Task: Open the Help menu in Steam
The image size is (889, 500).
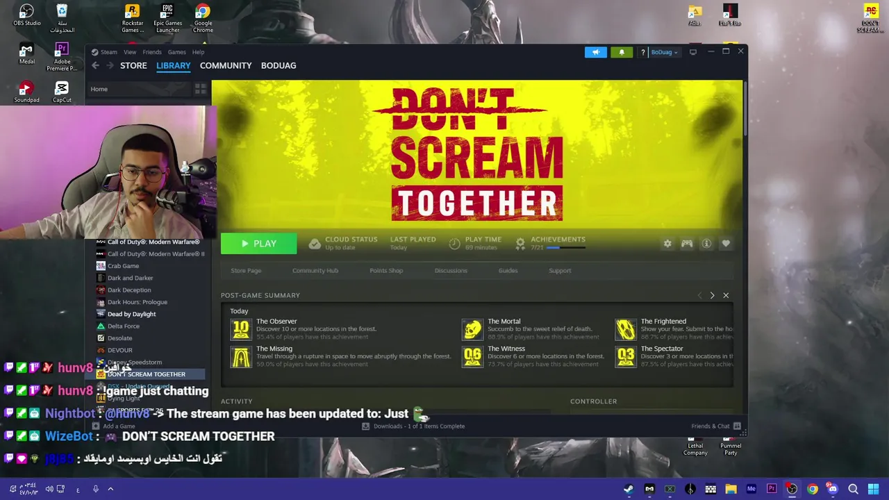Action: click(x=198, y=52)
